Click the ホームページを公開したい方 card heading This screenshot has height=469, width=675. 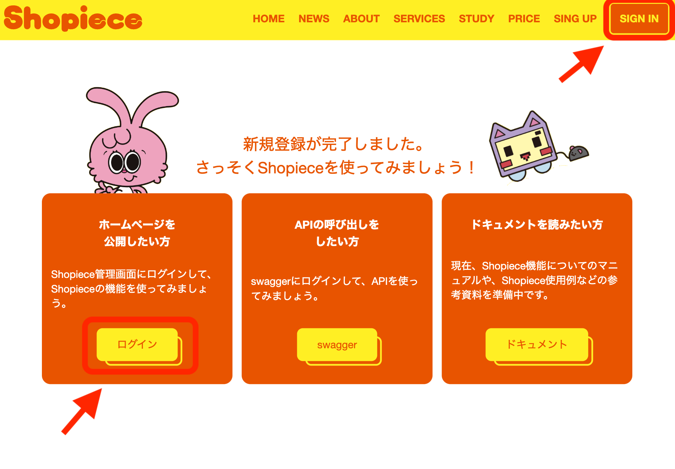pyautogui.click(x=137, y=233)
